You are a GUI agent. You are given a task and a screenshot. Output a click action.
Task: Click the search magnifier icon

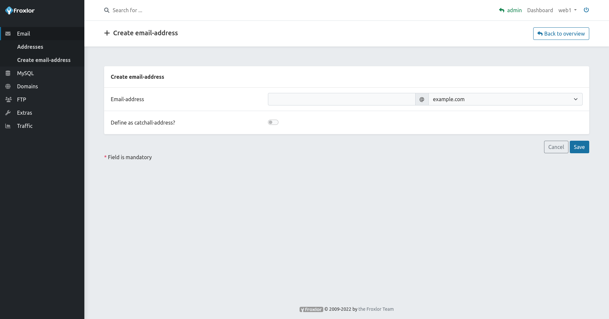(x=107, y=10)
